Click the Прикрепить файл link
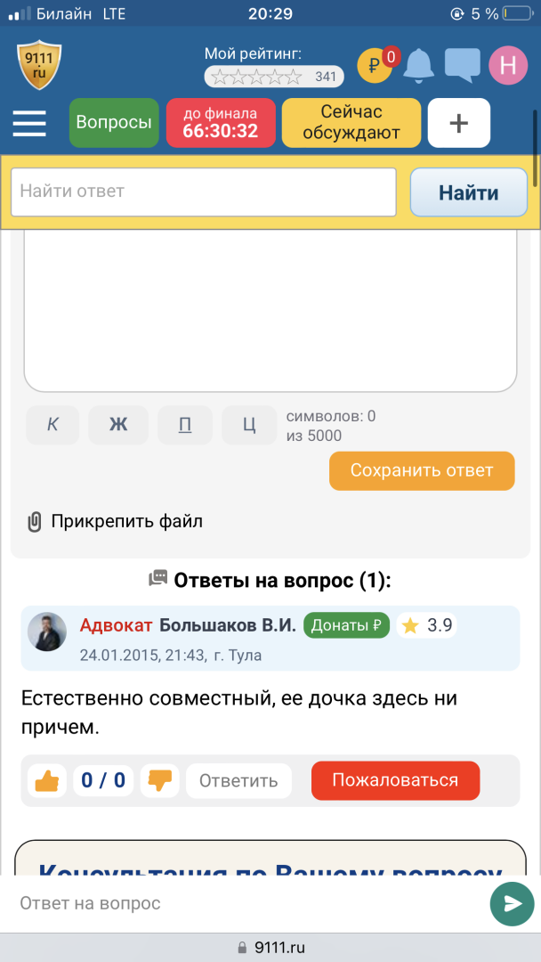This screenshot has height=962, width=541. [115, 521]
